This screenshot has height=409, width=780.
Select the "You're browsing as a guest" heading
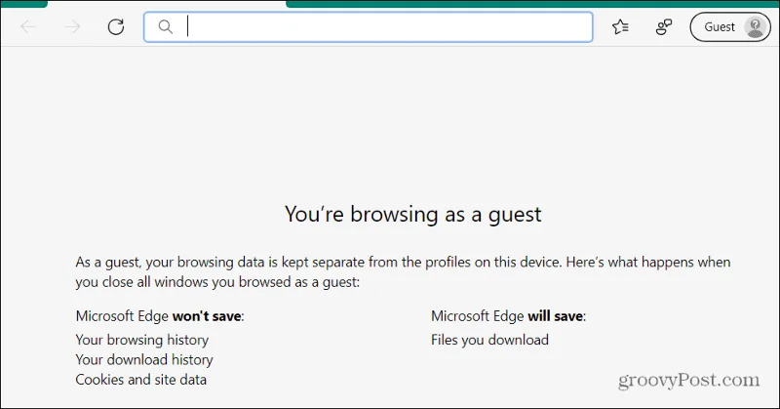point(412,214)
